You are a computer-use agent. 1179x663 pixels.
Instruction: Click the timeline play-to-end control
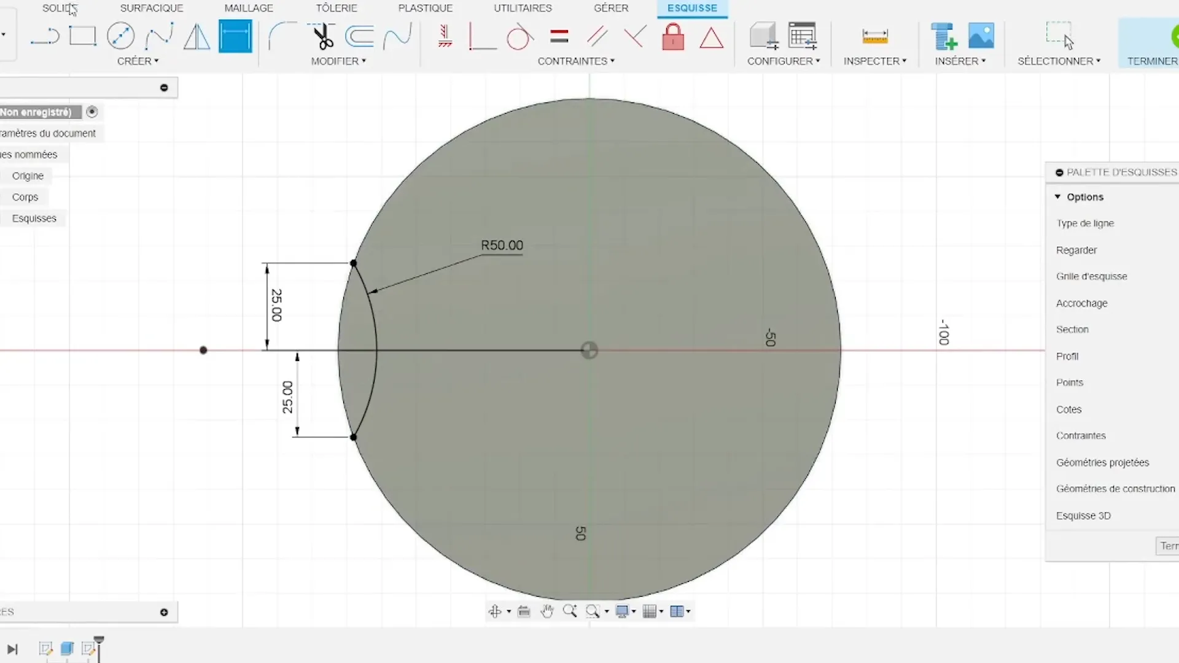pos(12,649)
